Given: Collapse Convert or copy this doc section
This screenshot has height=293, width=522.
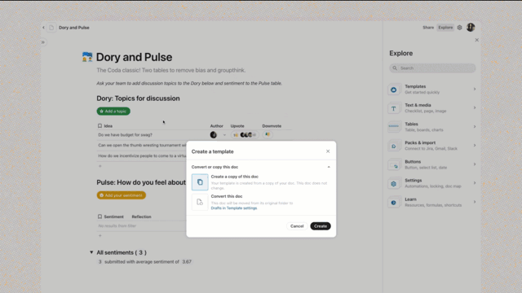Looking at the screenshot, I should [x=329, y=167].
